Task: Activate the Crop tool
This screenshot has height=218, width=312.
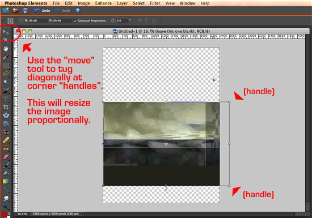Action: (x=6, y=107)
